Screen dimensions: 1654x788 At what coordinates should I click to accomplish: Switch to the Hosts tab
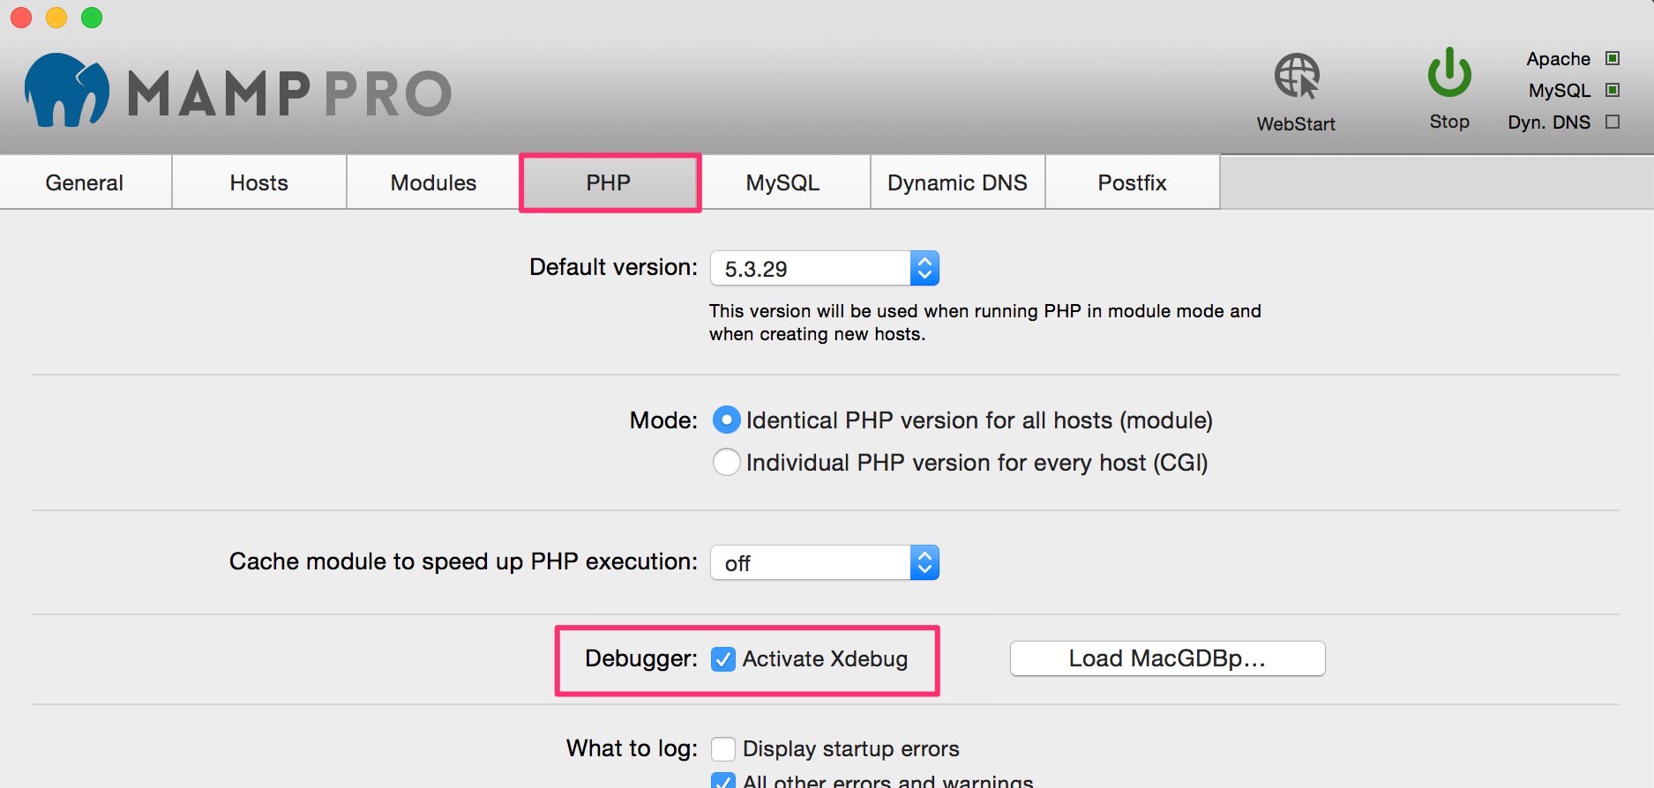pos(259,182)
